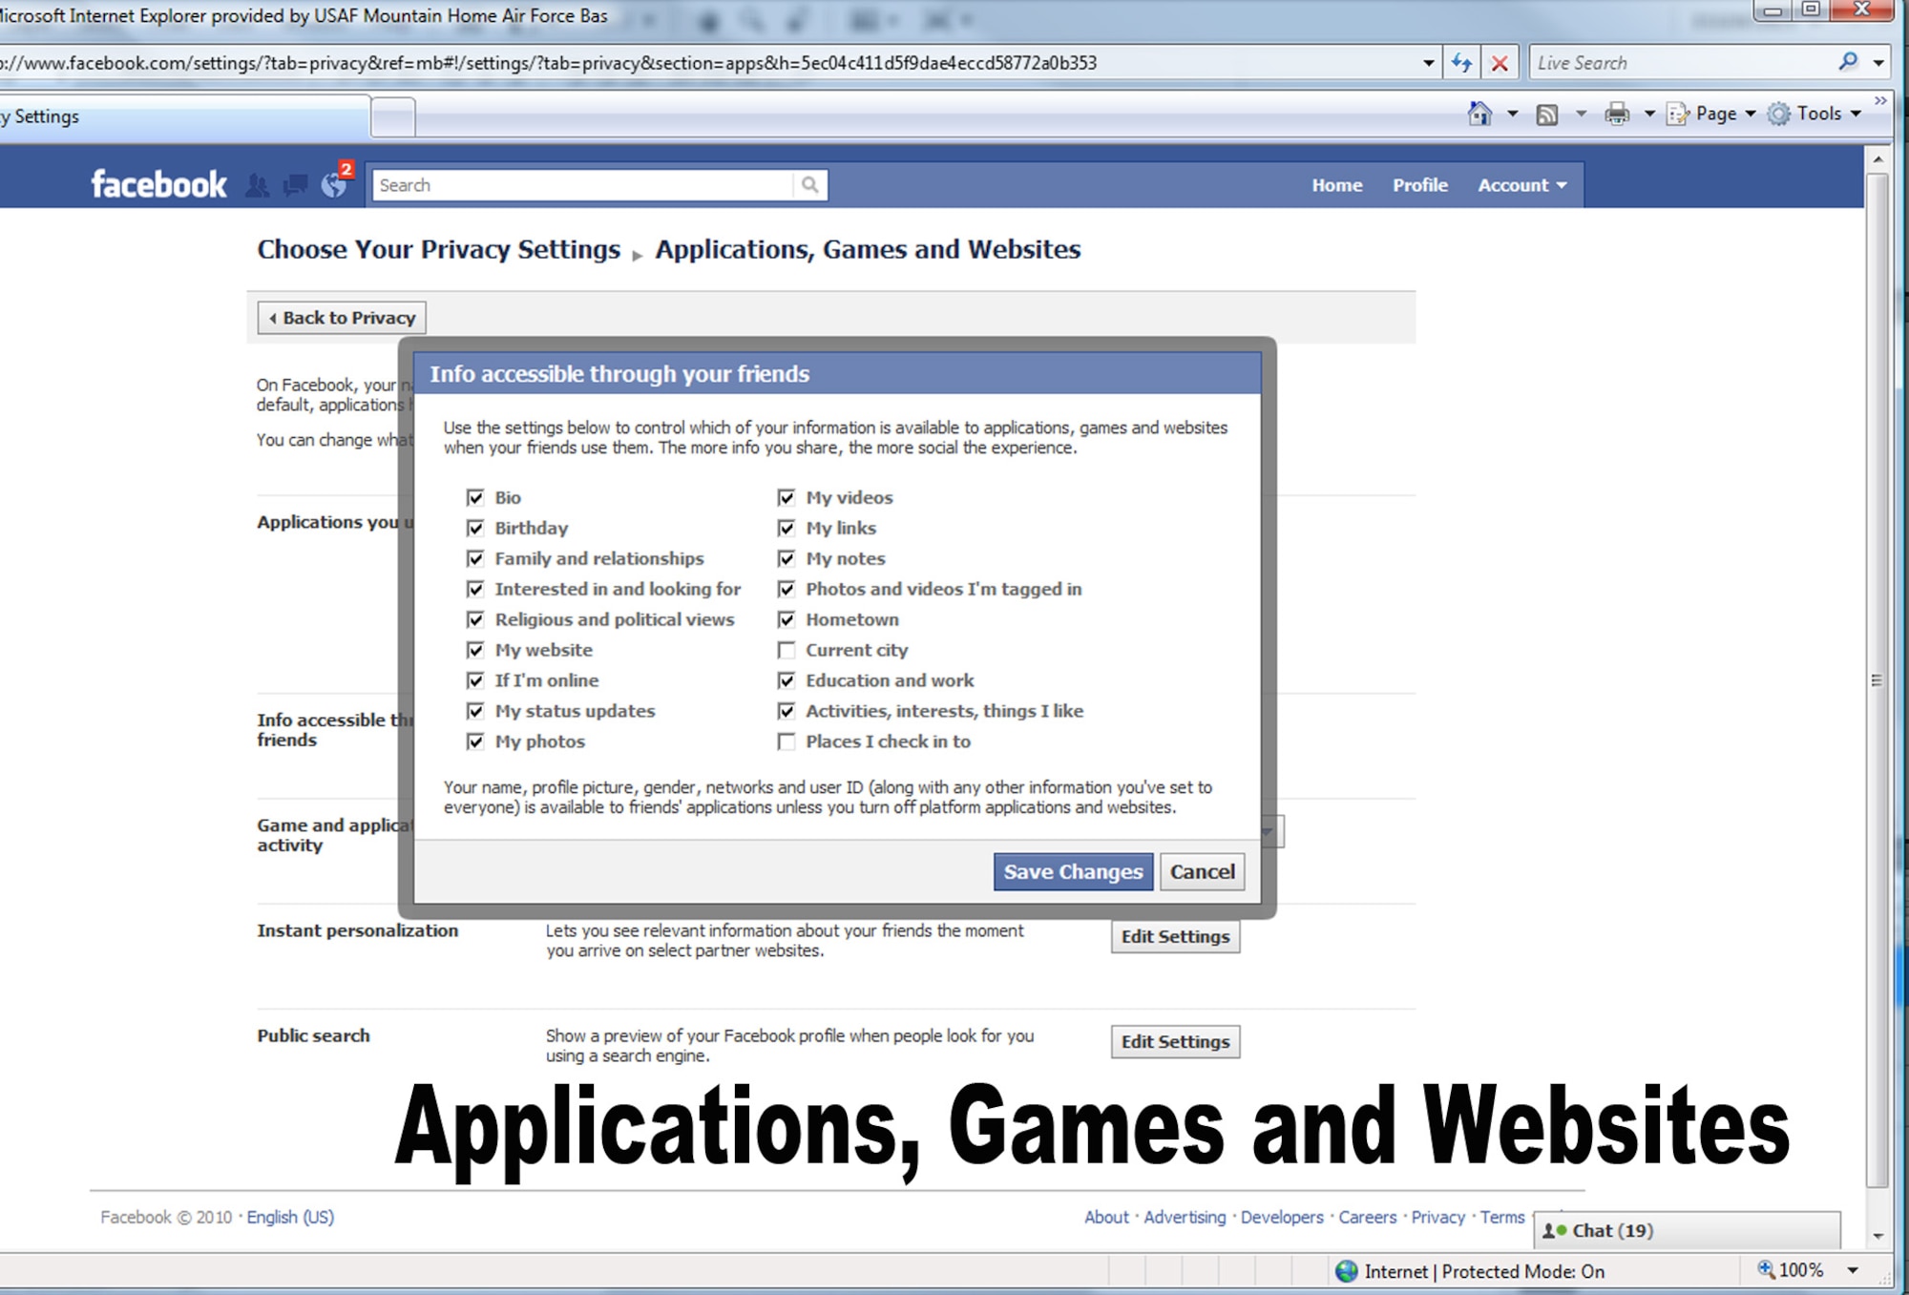
Task: Open notifications globe with badge 2
Action: pyautogui.click(x=336, y=181)
